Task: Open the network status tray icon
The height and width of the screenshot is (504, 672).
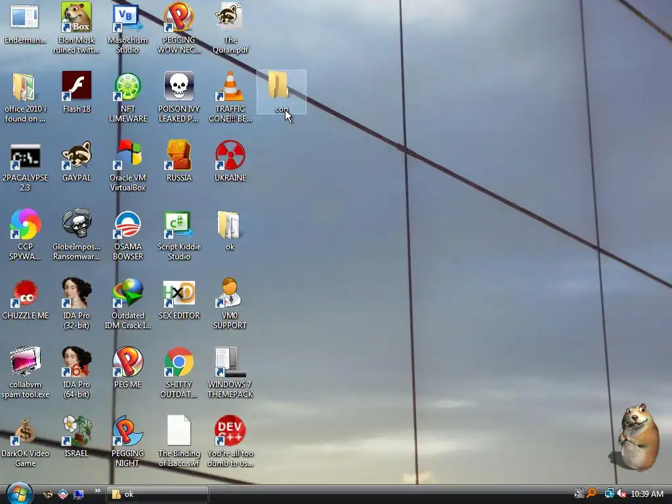Action: click(608, 493)
